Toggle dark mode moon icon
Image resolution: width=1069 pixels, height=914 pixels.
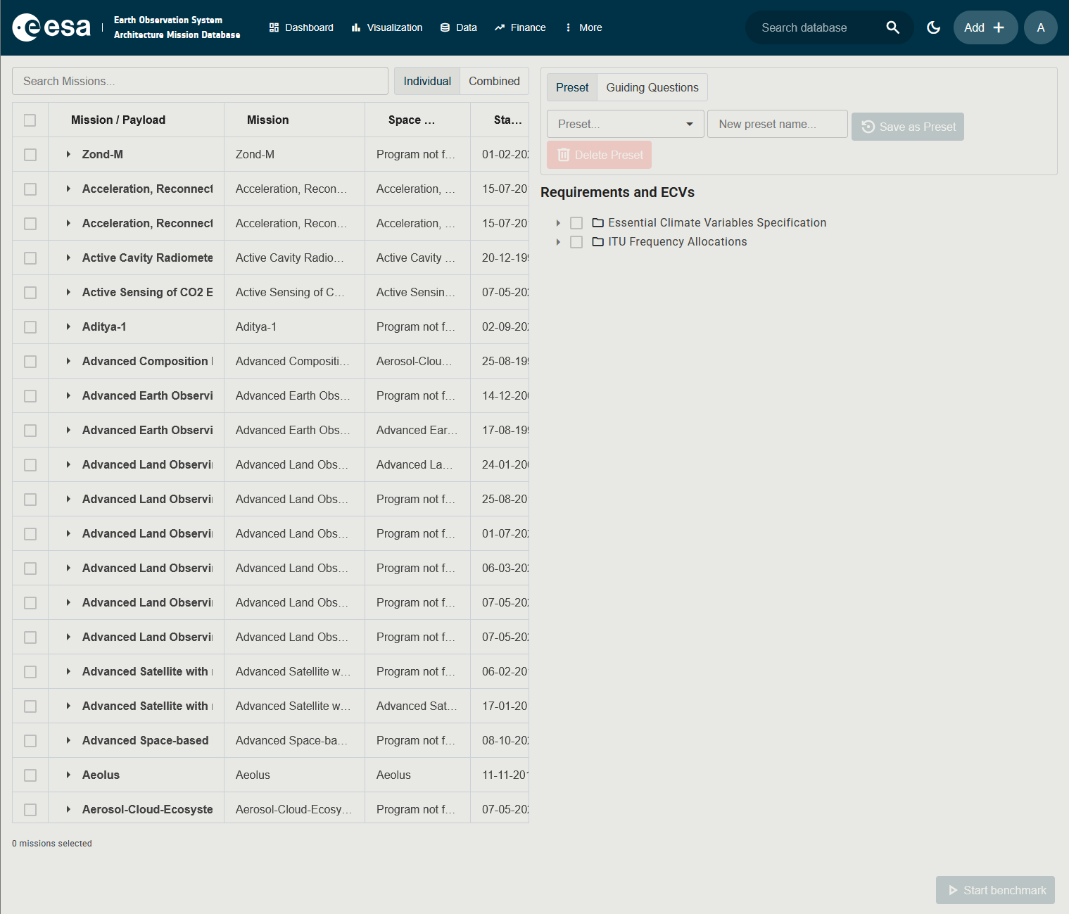pyautogui.click(x=933, y=27)
